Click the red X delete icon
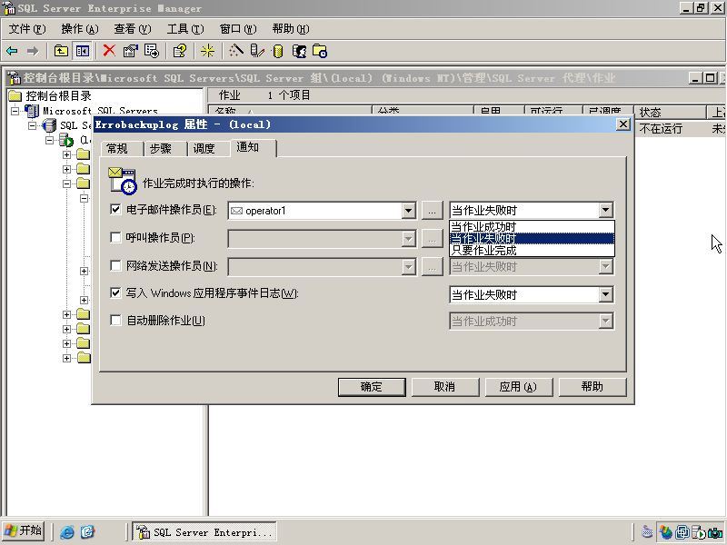Image resolution: width=727 pixels, height=545 pixels. point(109,51)
